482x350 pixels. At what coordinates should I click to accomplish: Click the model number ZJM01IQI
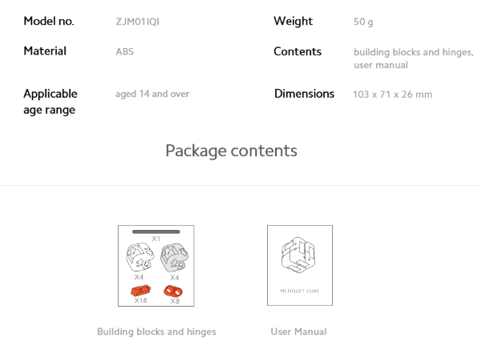click(137, 22)
